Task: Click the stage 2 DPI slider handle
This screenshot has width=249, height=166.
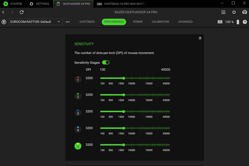Action: [124, 95]
